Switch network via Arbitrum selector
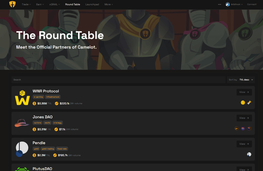The height and width of the screenshot is (171, 263). (x=234, y=4)
